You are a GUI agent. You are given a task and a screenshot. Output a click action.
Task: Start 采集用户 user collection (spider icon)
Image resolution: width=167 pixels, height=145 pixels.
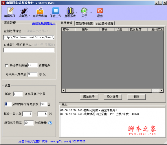(24, 12)
